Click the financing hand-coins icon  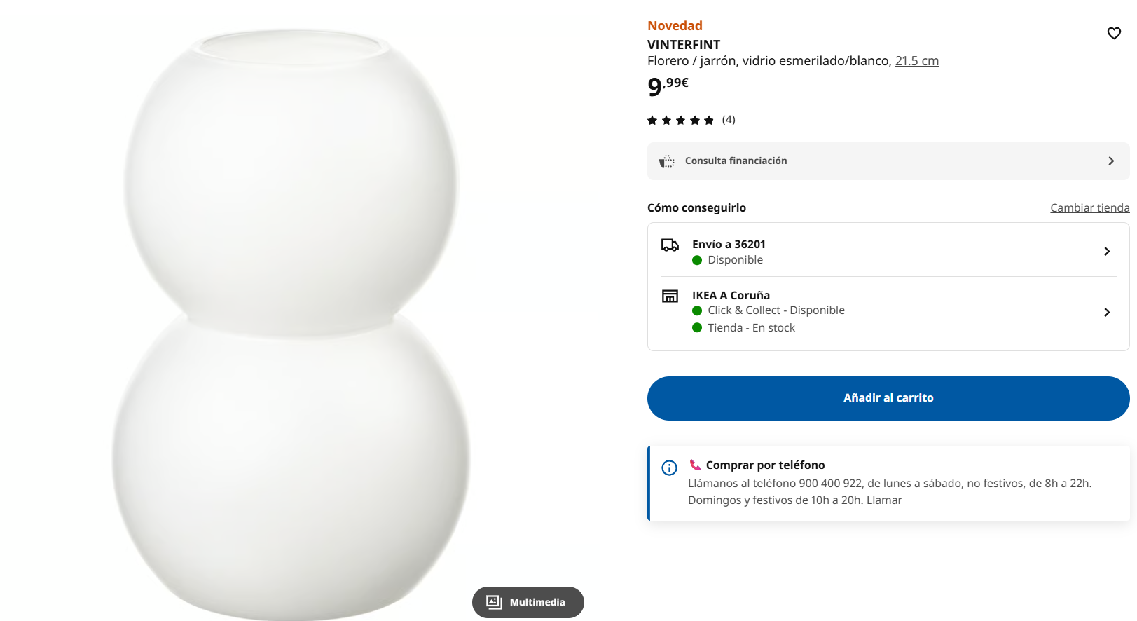point(666,161)
